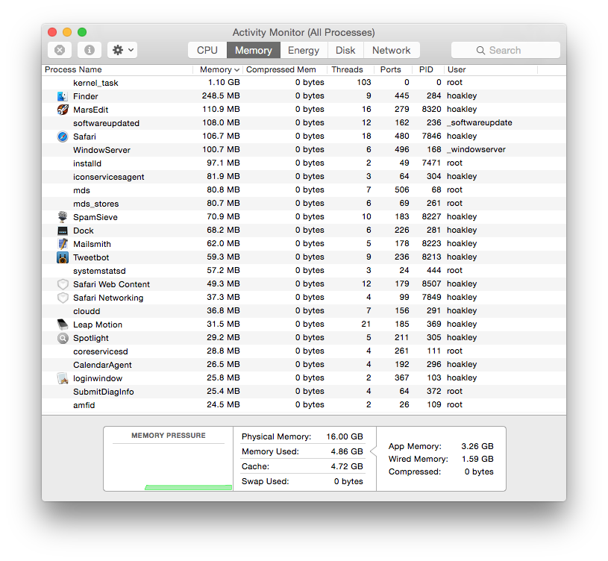
Task: Select the installd process name
Action: (x=87, y=163)
